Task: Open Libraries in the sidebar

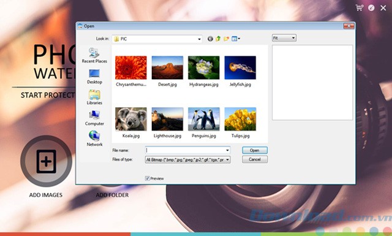Action: pyautogui.click(x=94, y=97)
